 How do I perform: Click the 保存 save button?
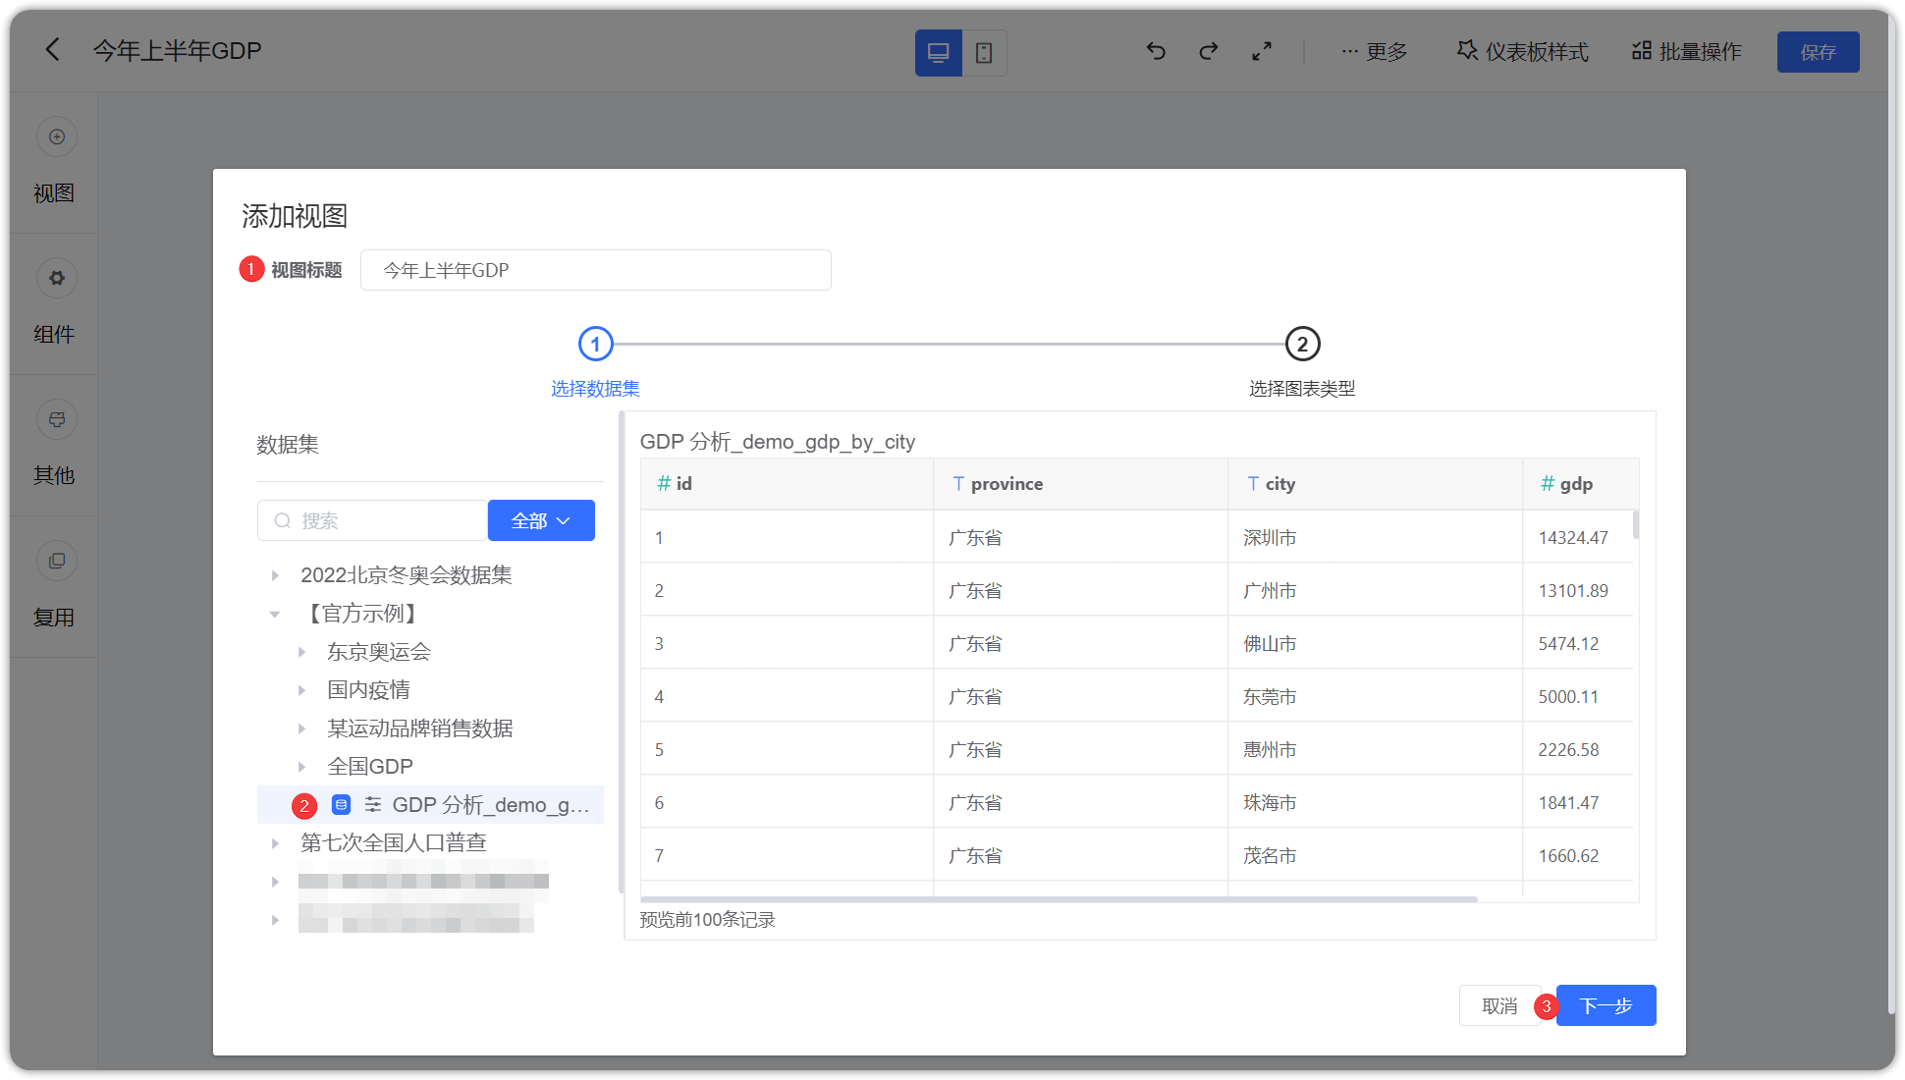pyautogui.click(x=1818, y=51)
